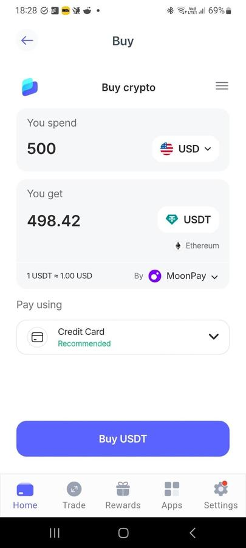Tap the US flag icon
Image resolution: width=246 pixels, height=548 pixels.
pyautogui.click(x=166, y=149)
